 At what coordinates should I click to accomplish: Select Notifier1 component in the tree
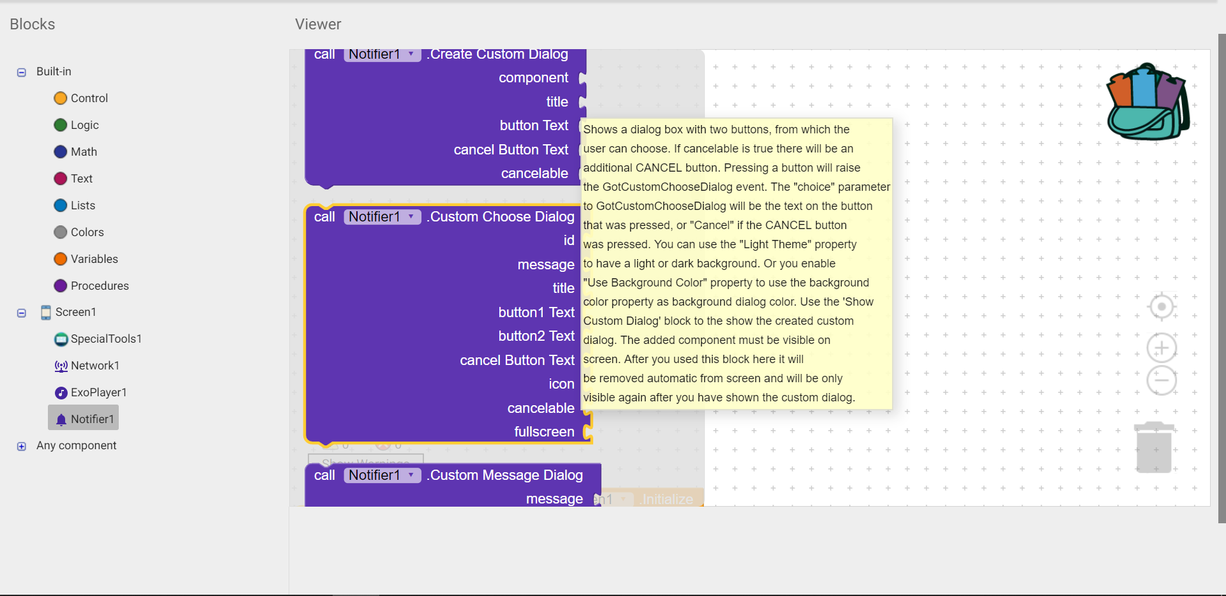(x=92, y=419)
